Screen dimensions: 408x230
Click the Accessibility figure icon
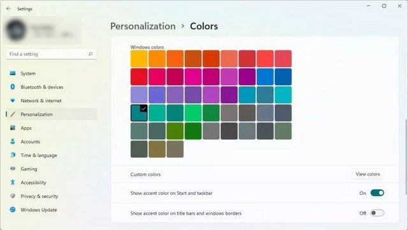coord(13,182)
